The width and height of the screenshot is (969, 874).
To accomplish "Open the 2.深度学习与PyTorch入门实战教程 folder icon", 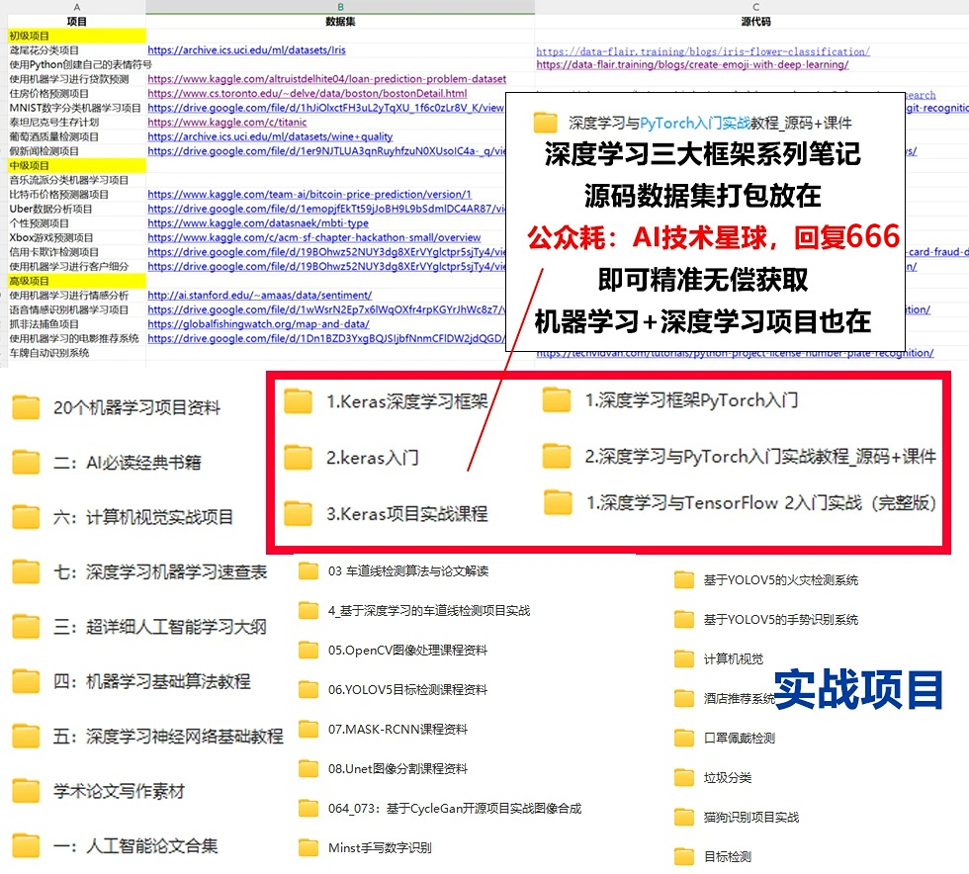I will pyautogui.click(x=557, y=456).
